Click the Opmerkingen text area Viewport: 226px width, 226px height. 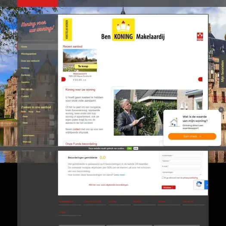[181, 172]
